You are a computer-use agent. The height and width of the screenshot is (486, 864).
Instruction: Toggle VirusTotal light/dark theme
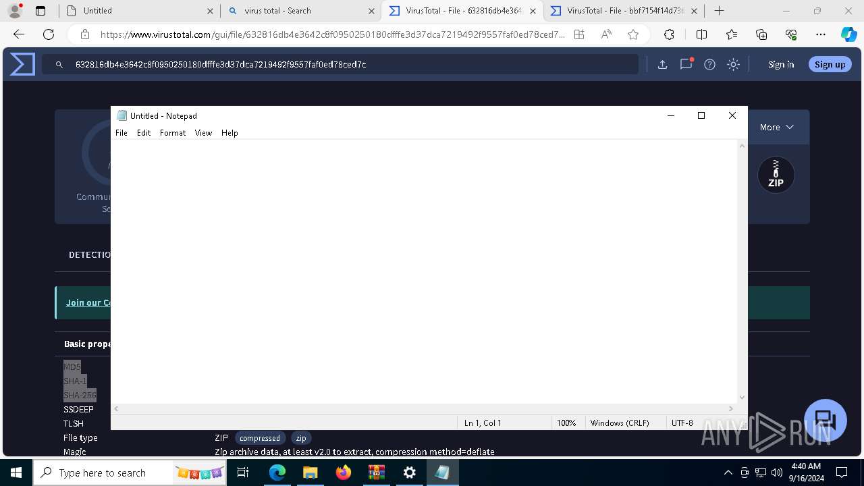coord(733,64)
